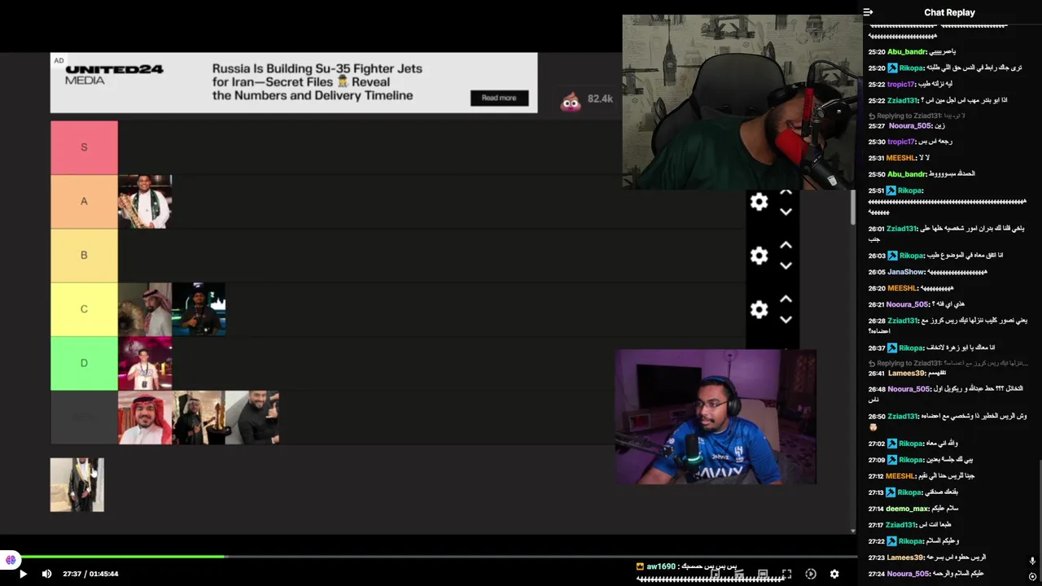The width and height of the screenshot is (1042, 586).
Task: Click the UNITED24 MEDIA ad logo
Action: pos(114,75)
